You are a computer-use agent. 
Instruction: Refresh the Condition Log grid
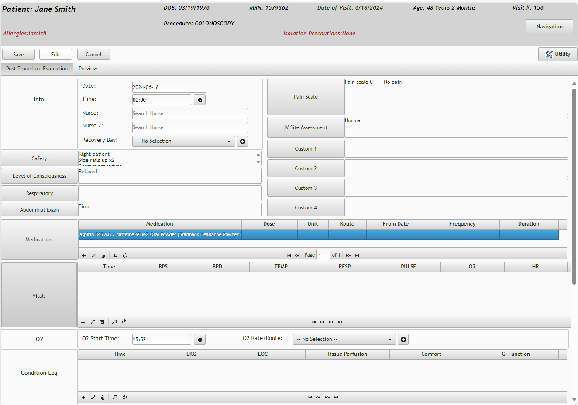(x=125, y=398)
